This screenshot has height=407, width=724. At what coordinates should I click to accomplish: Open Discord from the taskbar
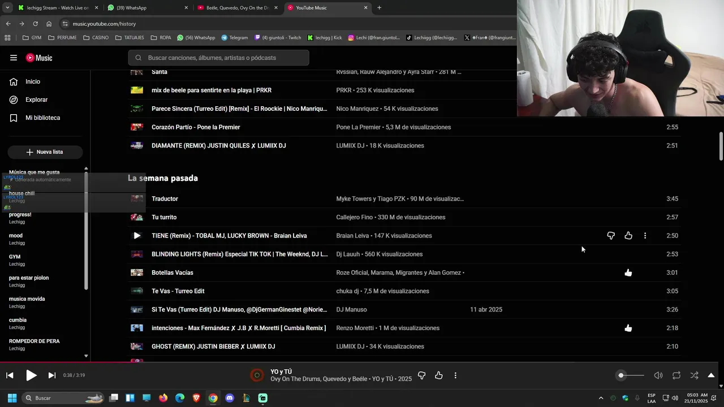[230, 398]
